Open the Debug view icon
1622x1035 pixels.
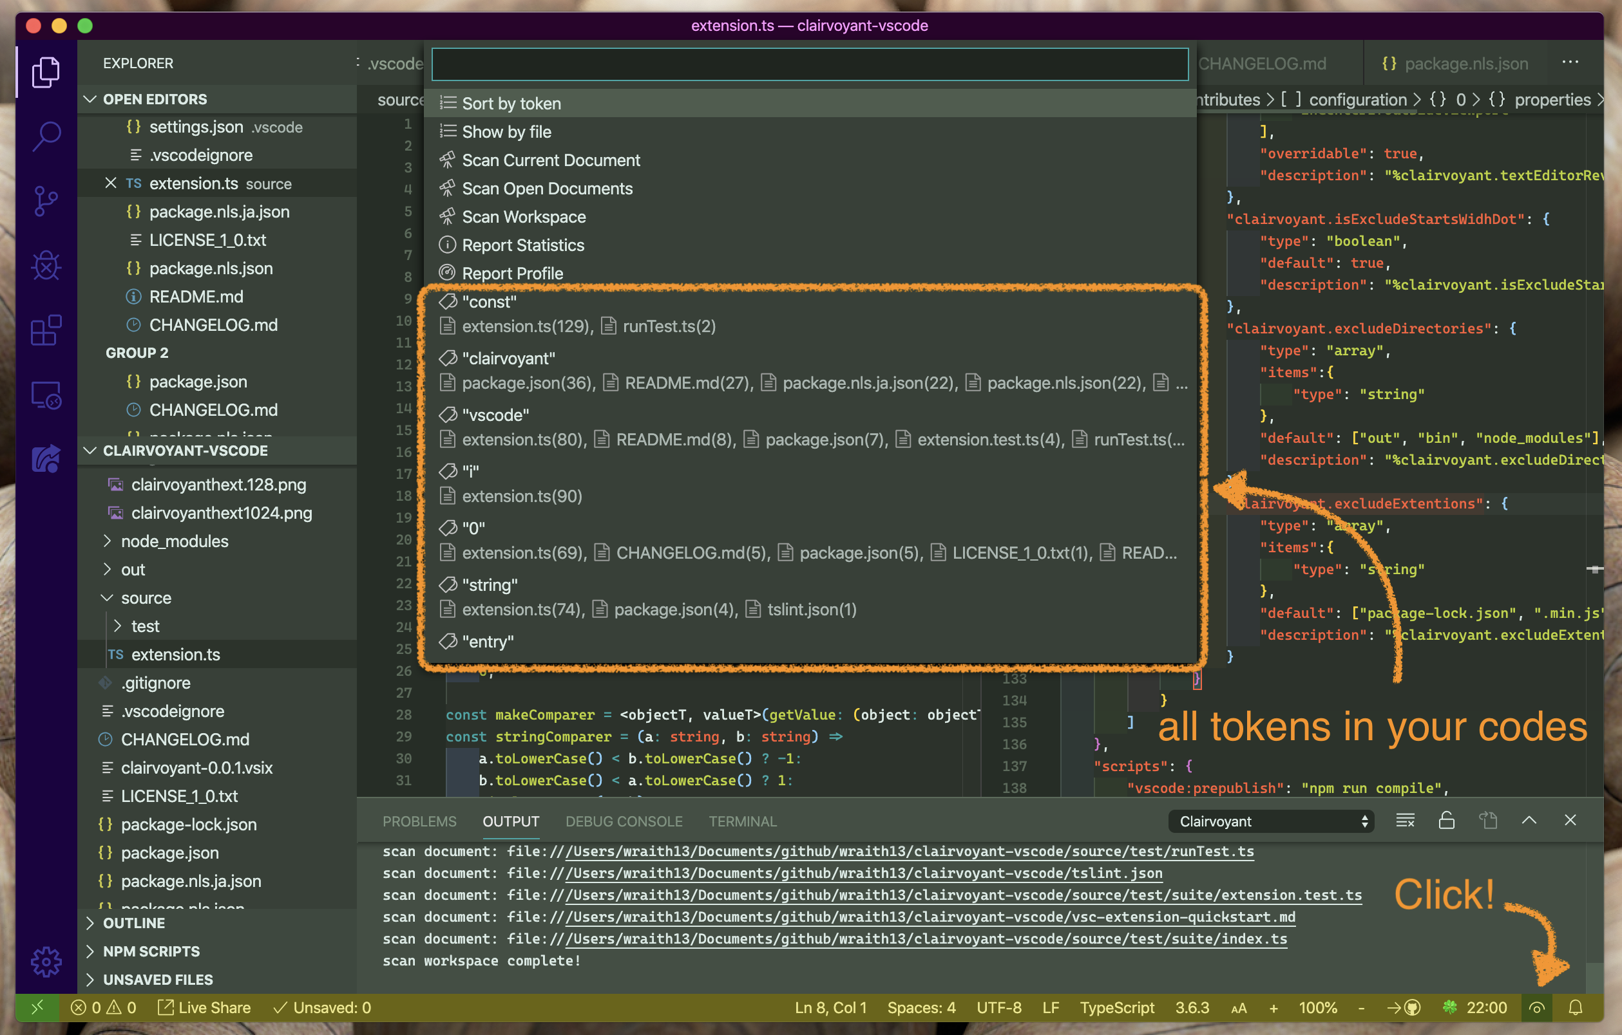click(46, 266)
